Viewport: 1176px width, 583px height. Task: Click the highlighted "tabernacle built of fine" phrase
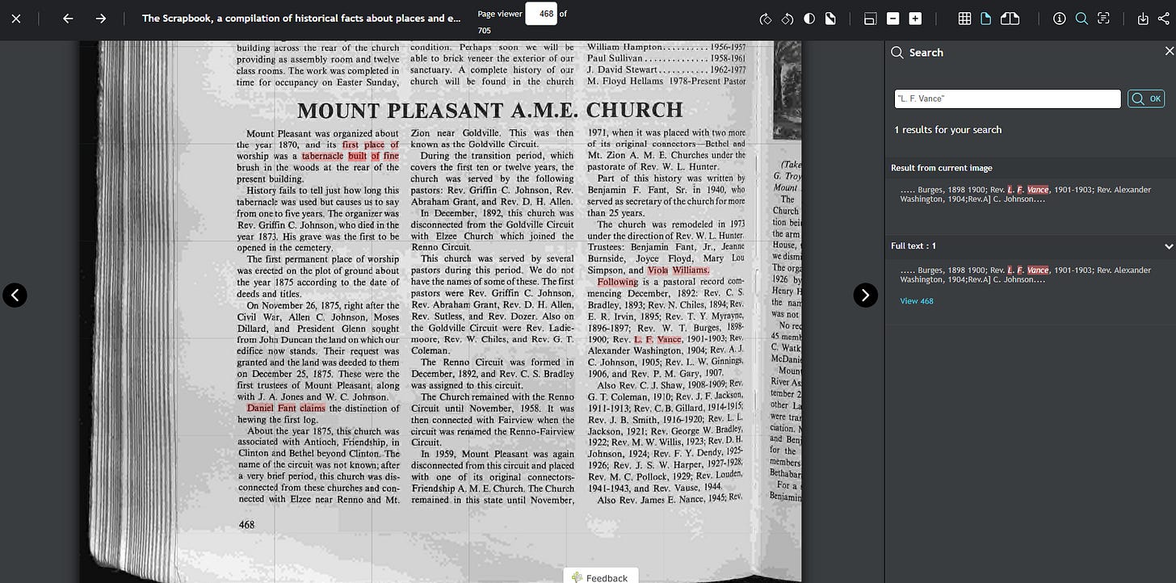point(351,156)
